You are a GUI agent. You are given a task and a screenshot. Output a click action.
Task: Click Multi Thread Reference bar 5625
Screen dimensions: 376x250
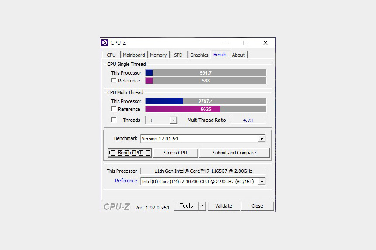tap(206, 109)
